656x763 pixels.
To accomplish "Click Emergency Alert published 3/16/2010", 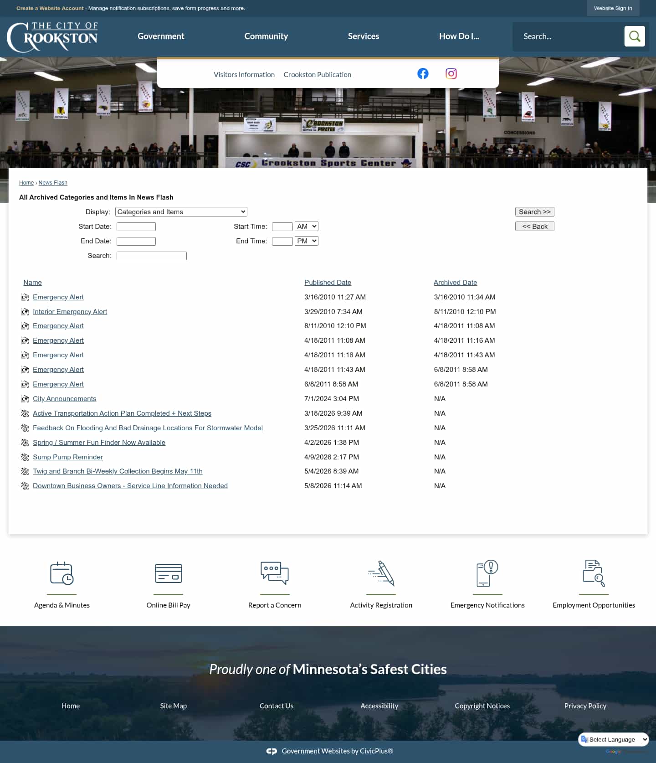I will pyautogui.click(x=58, y=297).
